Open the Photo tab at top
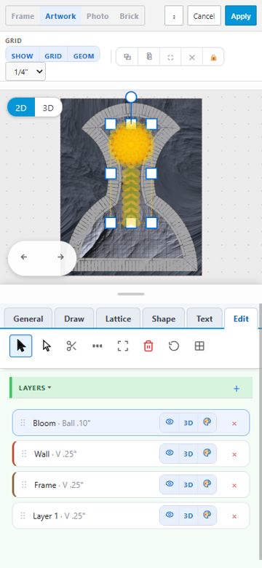The height and width of the screenshot is (568, 262). coord(98,16)
